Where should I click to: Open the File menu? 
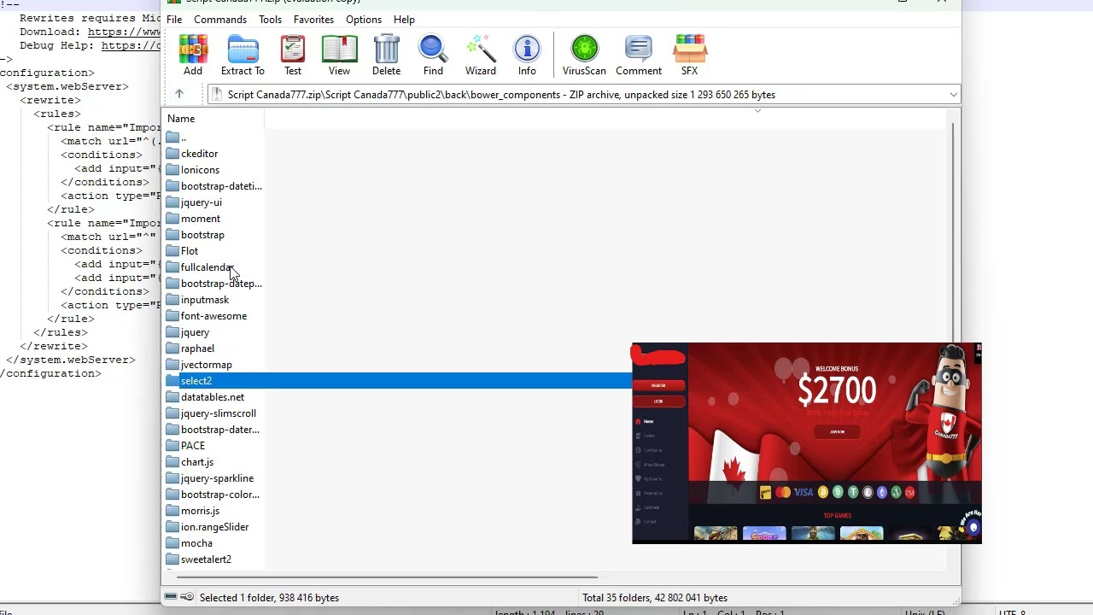pos(174,19)
